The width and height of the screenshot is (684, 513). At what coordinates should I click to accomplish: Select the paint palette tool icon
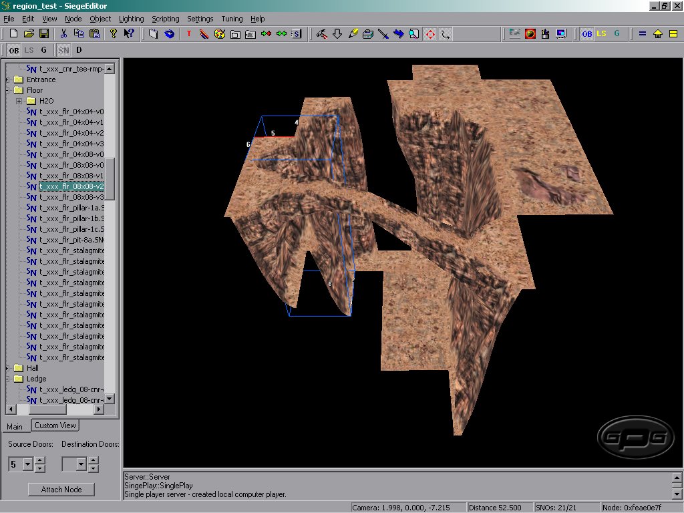click(220, 33)
